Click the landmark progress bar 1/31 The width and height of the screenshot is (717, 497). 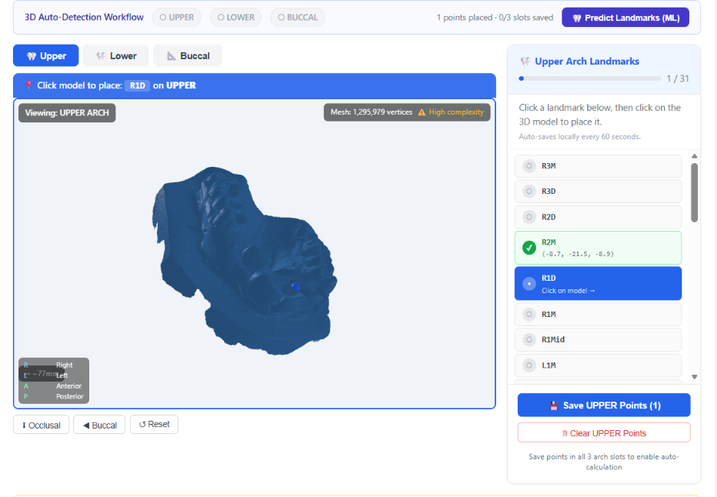(x=590, y=78)
